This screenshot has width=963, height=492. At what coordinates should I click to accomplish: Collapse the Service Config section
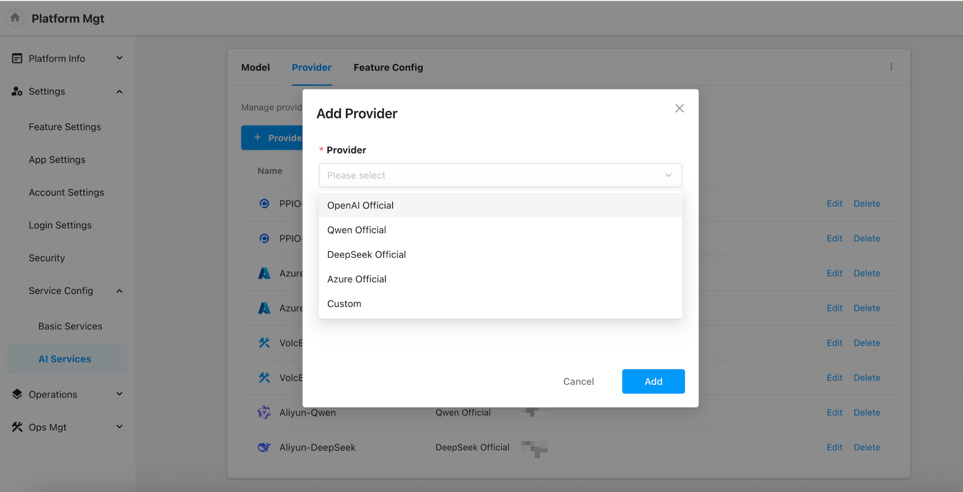[x=119, y=291]
